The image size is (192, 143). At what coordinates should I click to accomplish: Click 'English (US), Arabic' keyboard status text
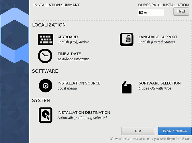pos(73,42)
